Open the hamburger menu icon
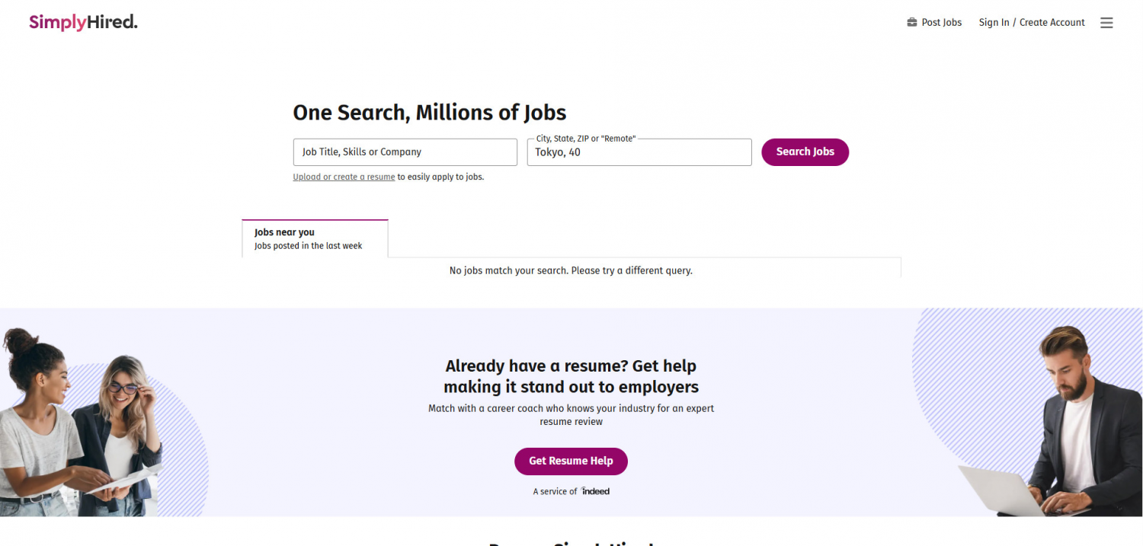This screenshot has height=546, width=1143. [x=1106, y=23]
